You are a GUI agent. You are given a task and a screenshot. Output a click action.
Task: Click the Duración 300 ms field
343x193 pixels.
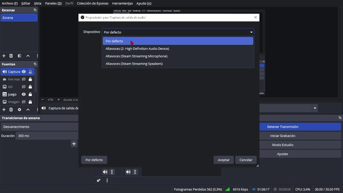click(47, 136)
